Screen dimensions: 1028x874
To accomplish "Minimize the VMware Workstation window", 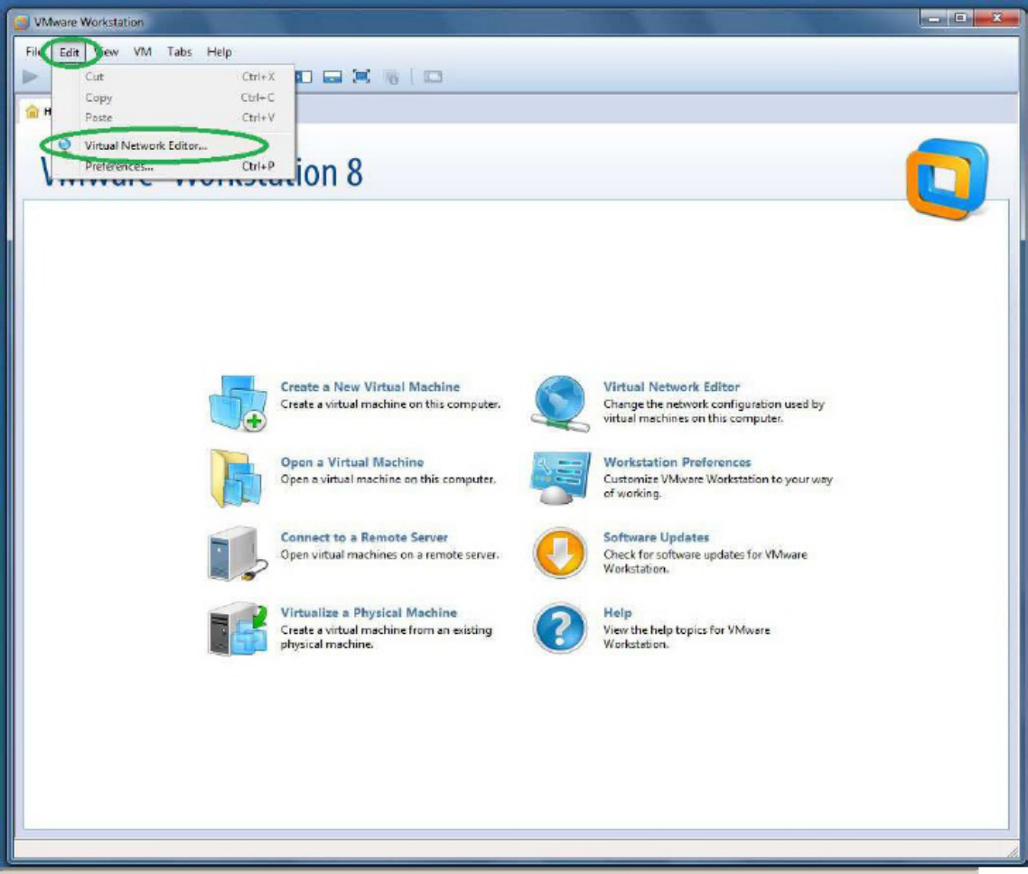I will coord(934,19).
